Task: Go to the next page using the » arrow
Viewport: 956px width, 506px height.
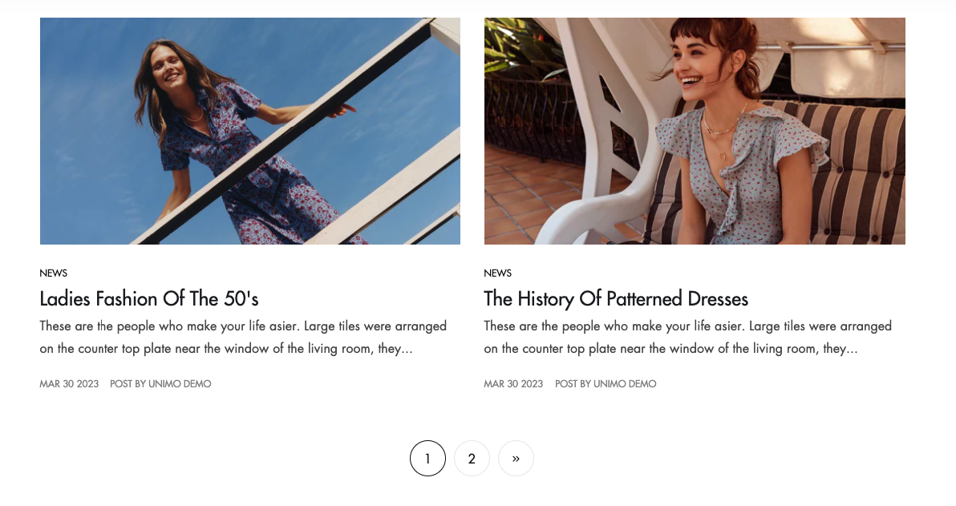Action: coord(516,459)
